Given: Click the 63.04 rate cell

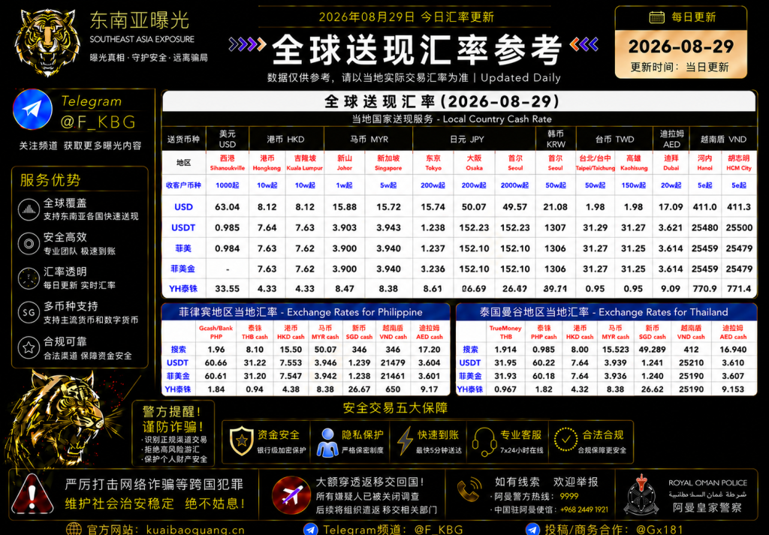Looking at the screenshot, I should pos(227,207).
